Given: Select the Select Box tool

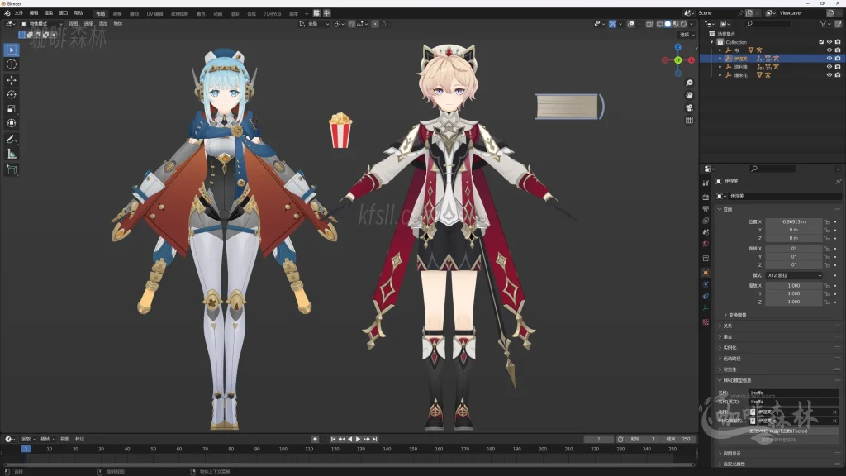Looking at the screenshot, I should [x=12, y=50].
